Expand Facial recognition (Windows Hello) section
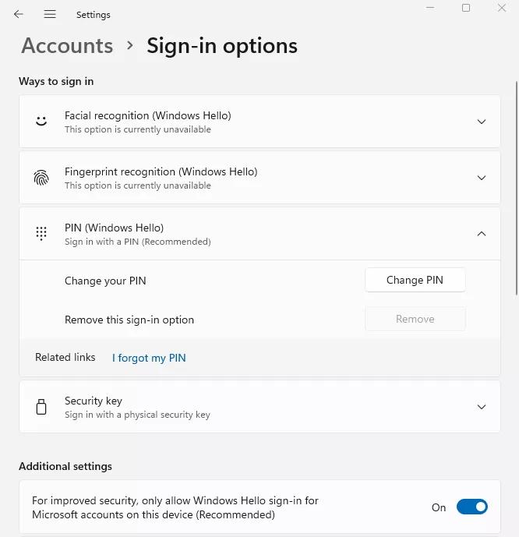Screen dimensions: 519x537 point(482,122)
